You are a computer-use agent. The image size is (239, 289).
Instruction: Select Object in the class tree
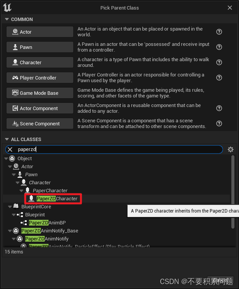click(25, 159)
